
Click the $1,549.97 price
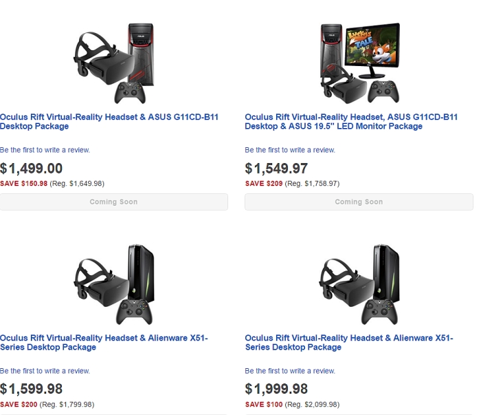pyautogui.click(x=276, y=169)
